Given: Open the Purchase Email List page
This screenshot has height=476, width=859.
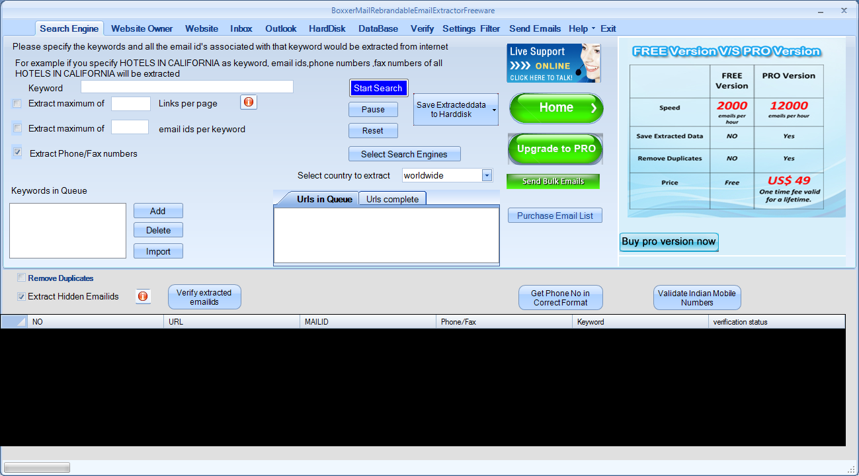Looking at the screenshot, I should tap(555, 215).
